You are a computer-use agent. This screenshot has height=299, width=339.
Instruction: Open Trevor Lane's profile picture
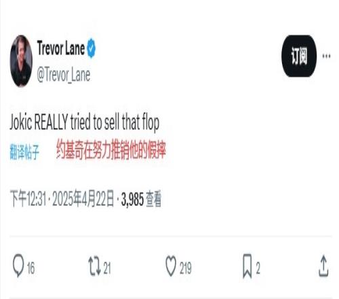[x=21, y=61]
